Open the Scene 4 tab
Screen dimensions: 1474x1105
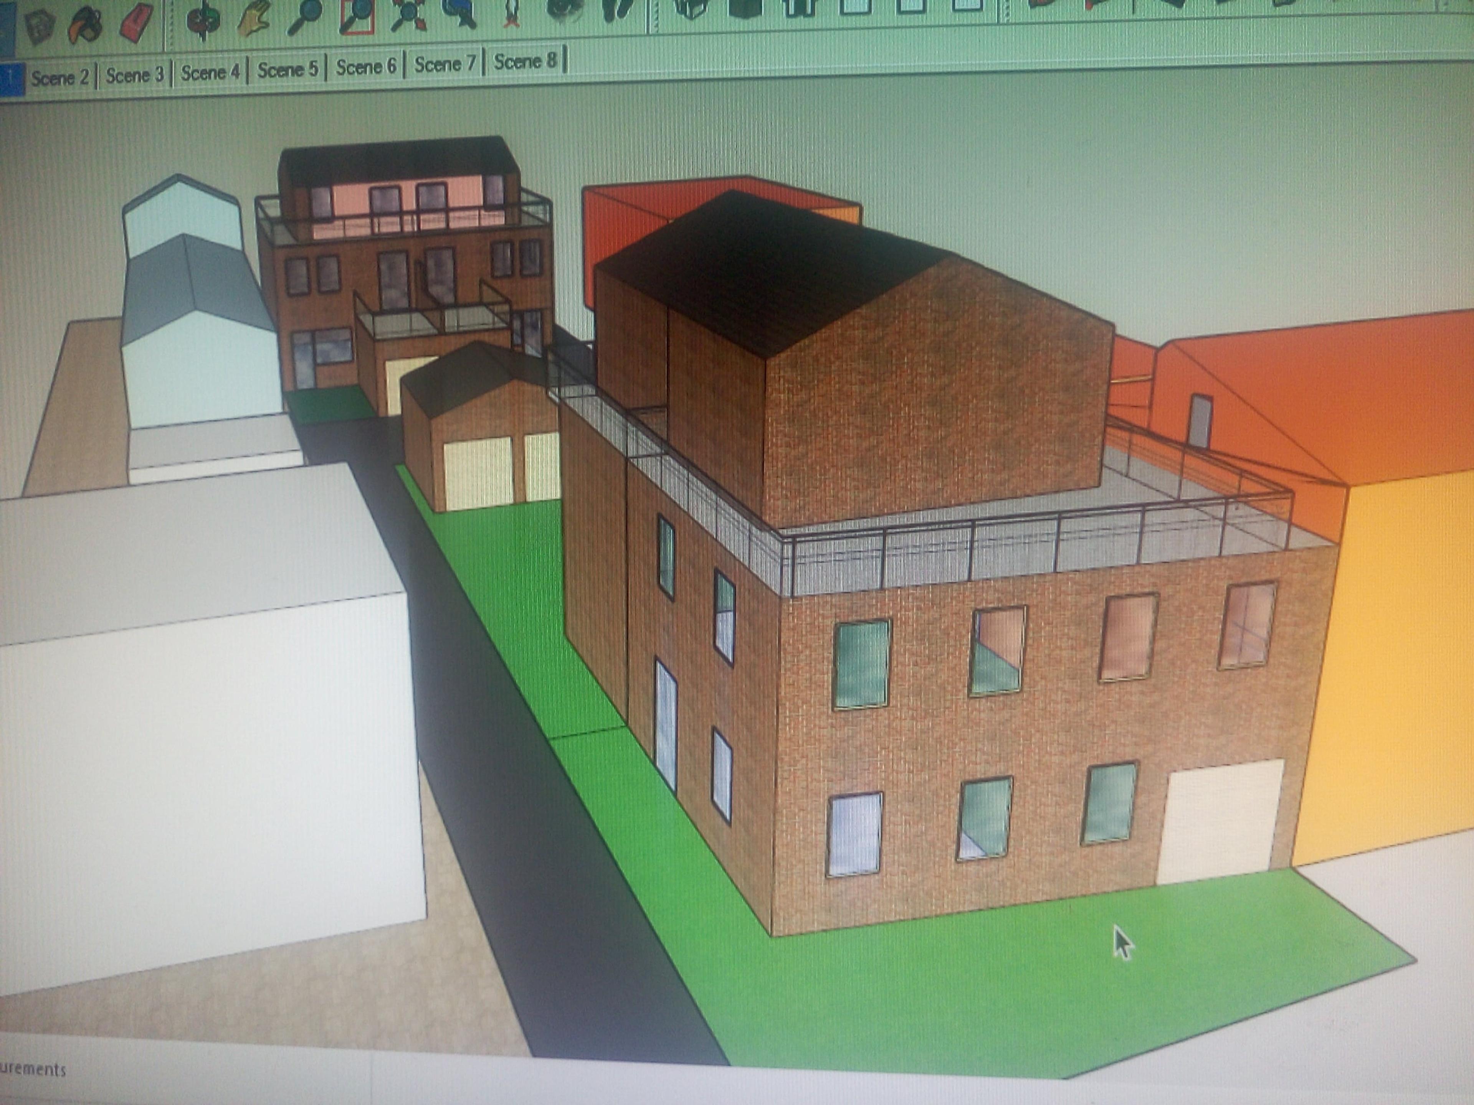coord(210,72)
